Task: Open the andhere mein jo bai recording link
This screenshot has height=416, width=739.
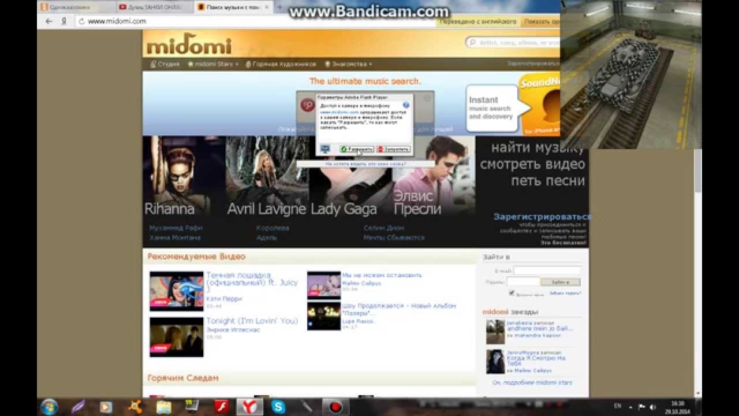Action: click(540, 329)
